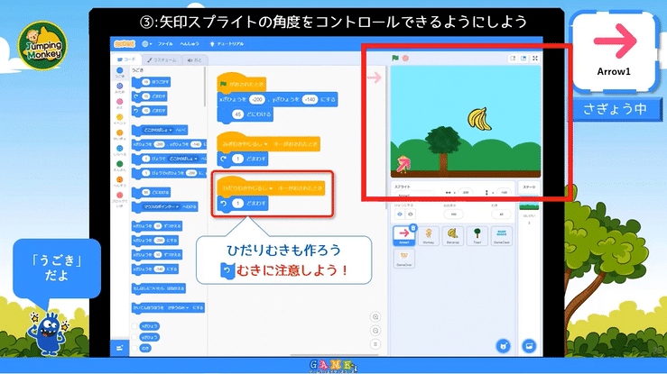Select the Sound (おと) pink block category
Screen dimensions: 667x374
click(x=119, y=104)
